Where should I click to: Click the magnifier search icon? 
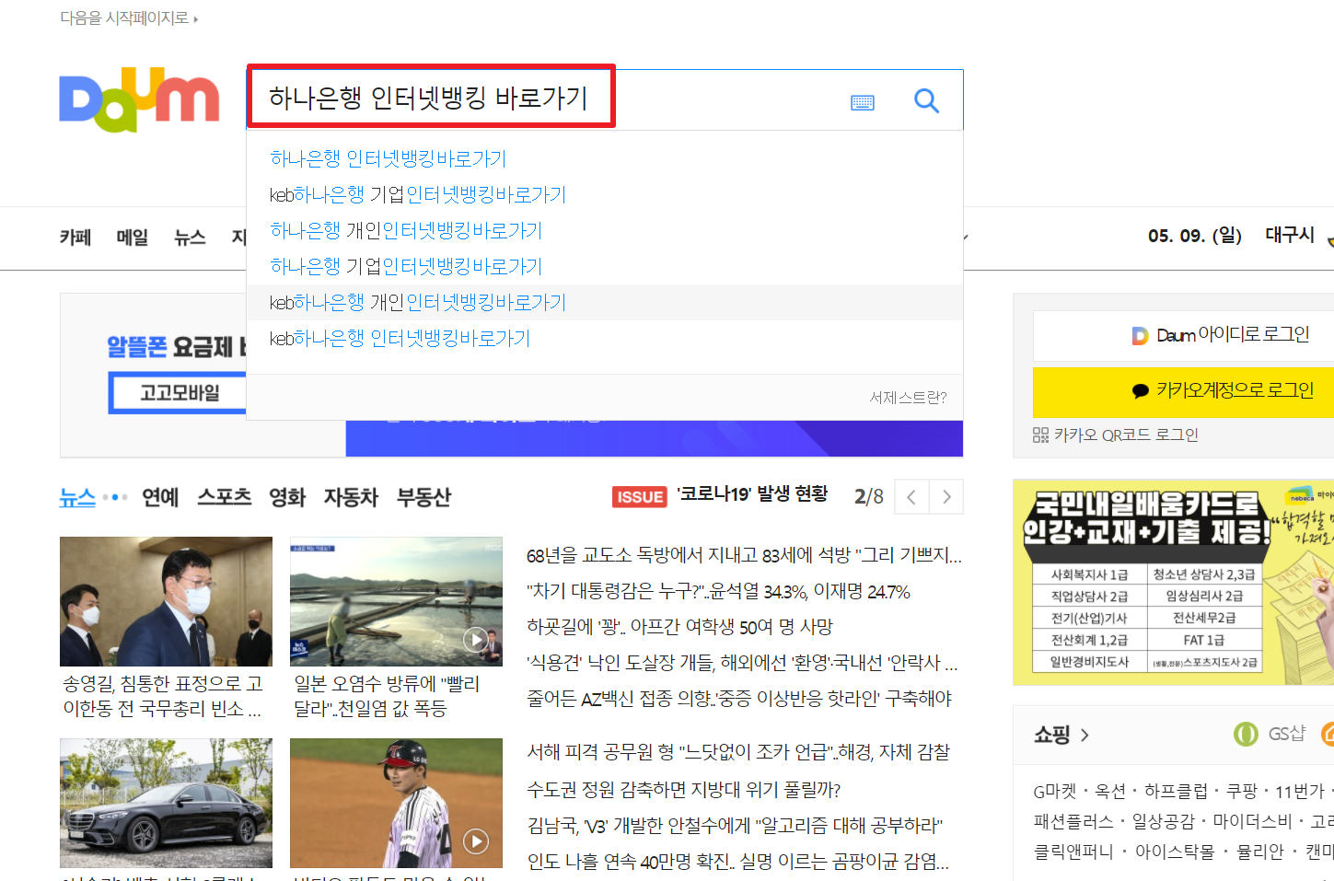pos(926,100)
